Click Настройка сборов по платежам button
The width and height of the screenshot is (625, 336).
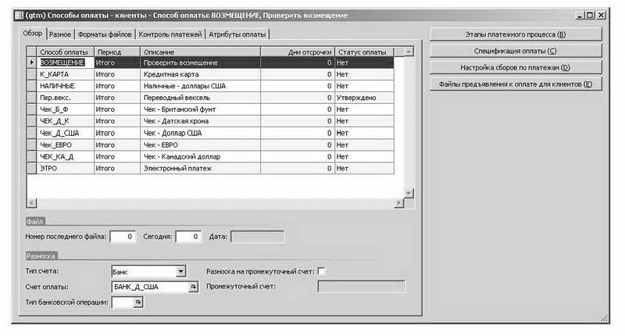coord(516,68)
